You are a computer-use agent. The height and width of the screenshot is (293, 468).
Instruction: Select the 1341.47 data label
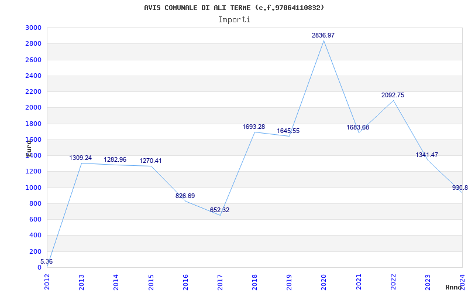click(427, 155)
